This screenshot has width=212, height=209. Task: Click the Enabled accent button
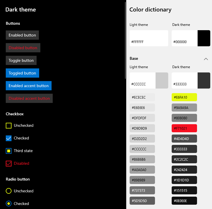click(29, 86)
